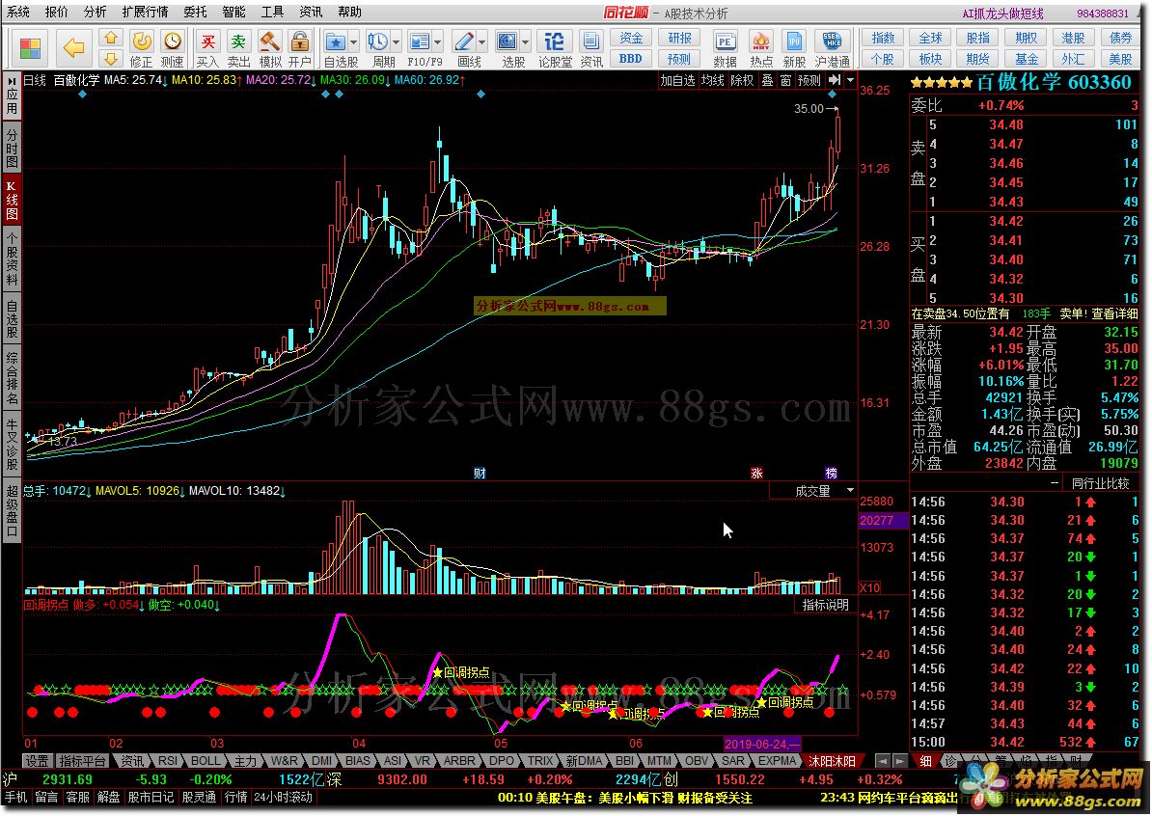The image size is (1152, 816).
Task: Click the 财 finance marker on chart
Action: (479, 473)
